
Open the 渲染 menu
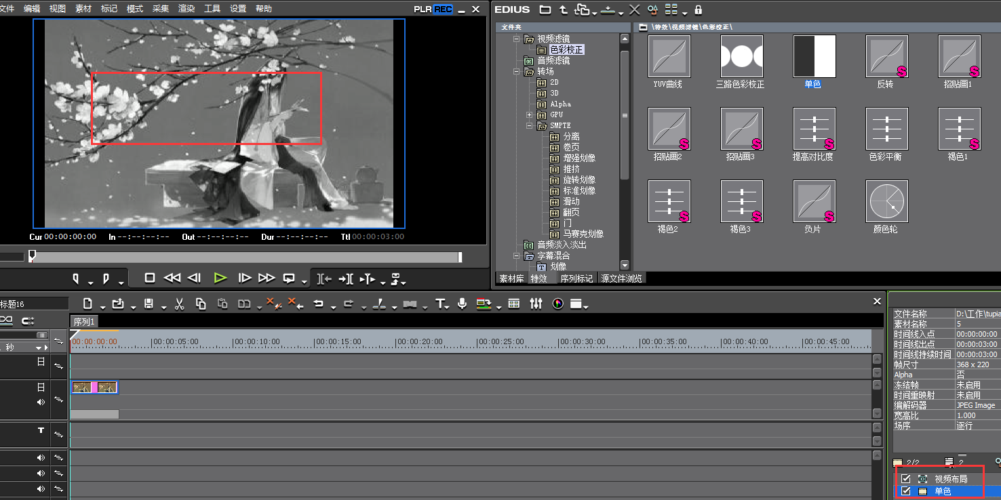click(x=187, y=9)
